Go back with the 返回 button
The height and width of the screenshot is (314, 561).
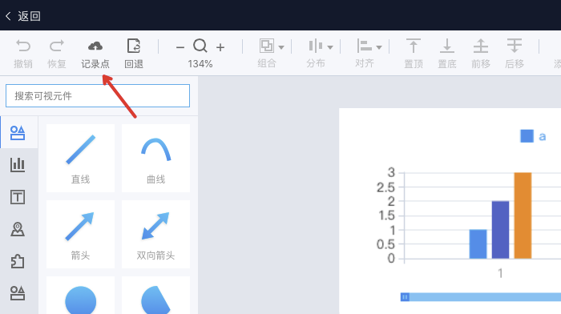pyautogui.click(x=23, y=16)
